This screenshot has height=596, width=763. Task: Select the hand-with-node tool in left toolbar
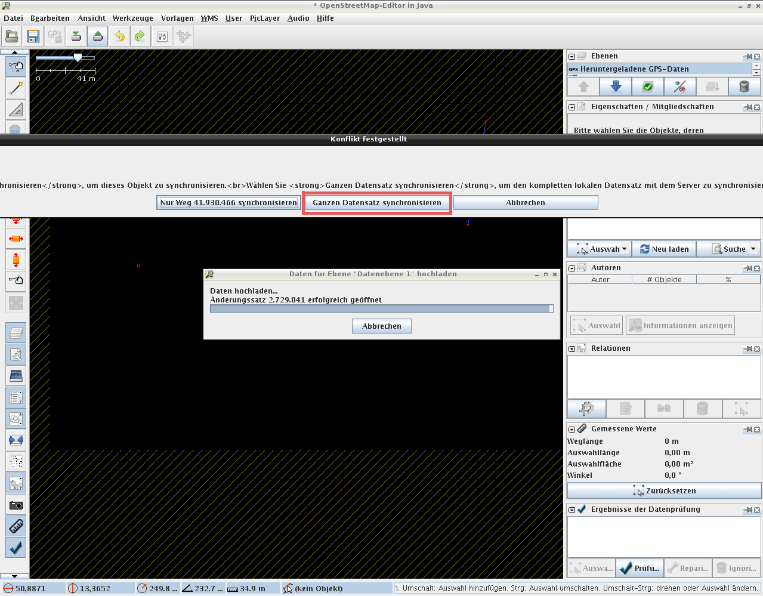point(16,281)
